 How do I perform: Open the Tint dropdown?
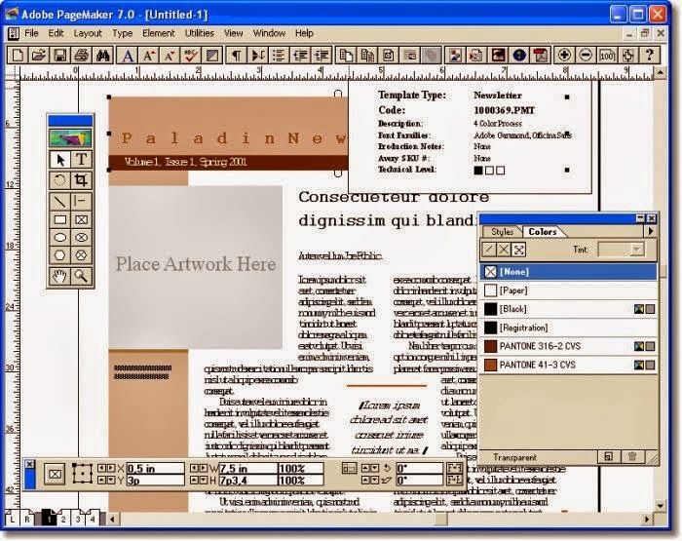[x=636, y=250]
